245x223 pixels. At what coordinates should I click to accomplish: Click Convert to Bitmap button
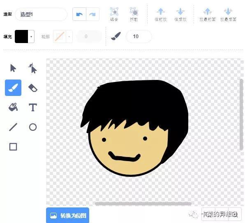click(68, 216)
